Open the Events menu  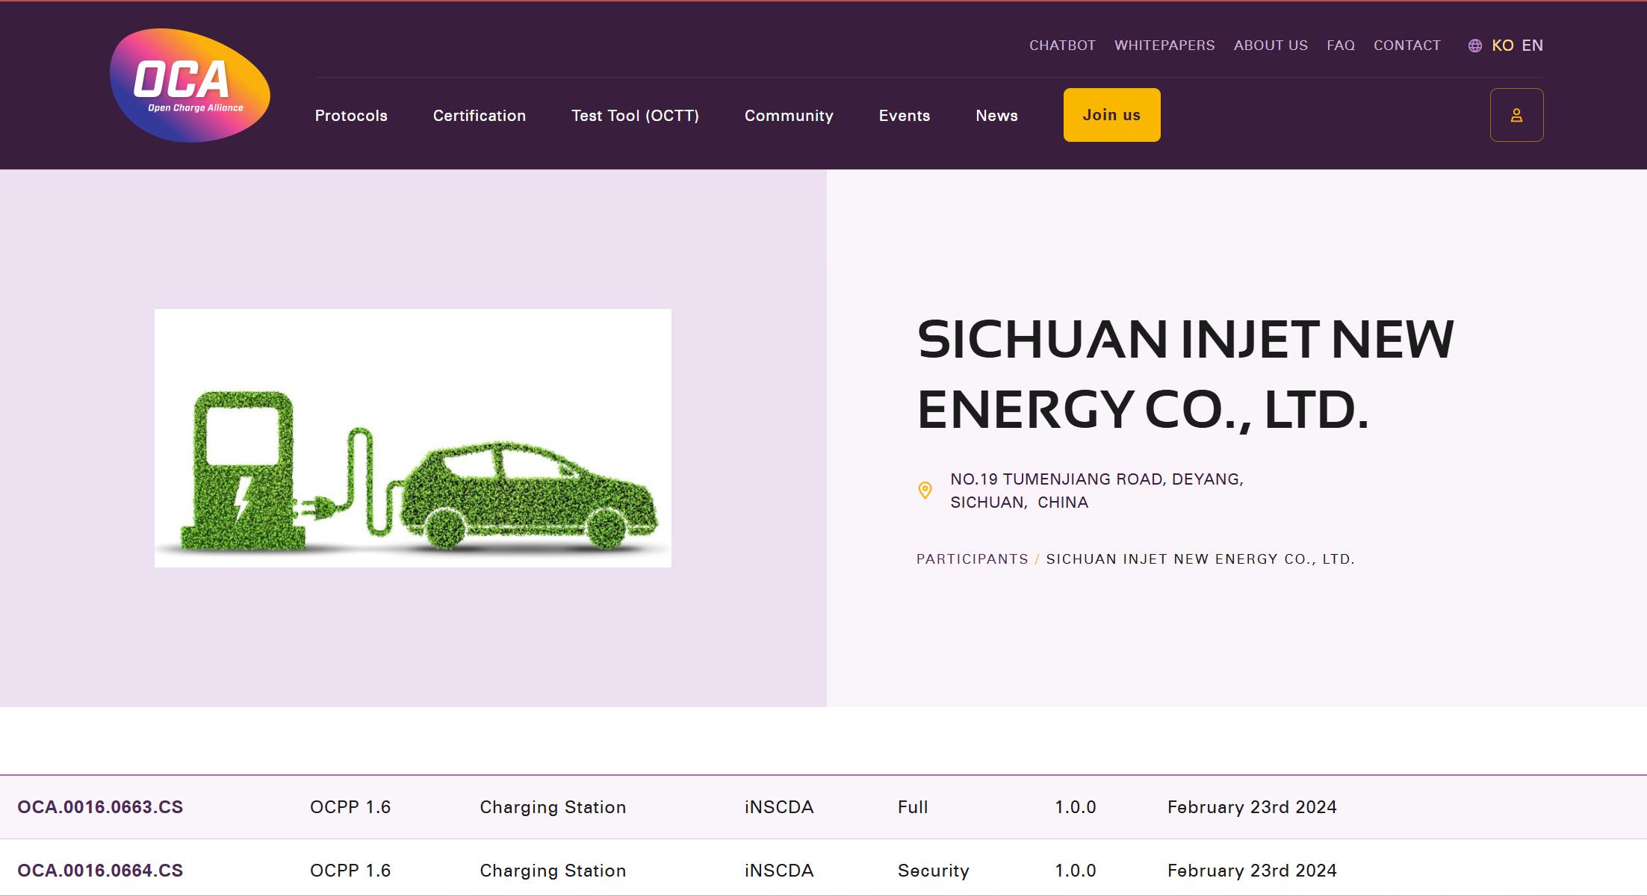[x=905, y=116]
